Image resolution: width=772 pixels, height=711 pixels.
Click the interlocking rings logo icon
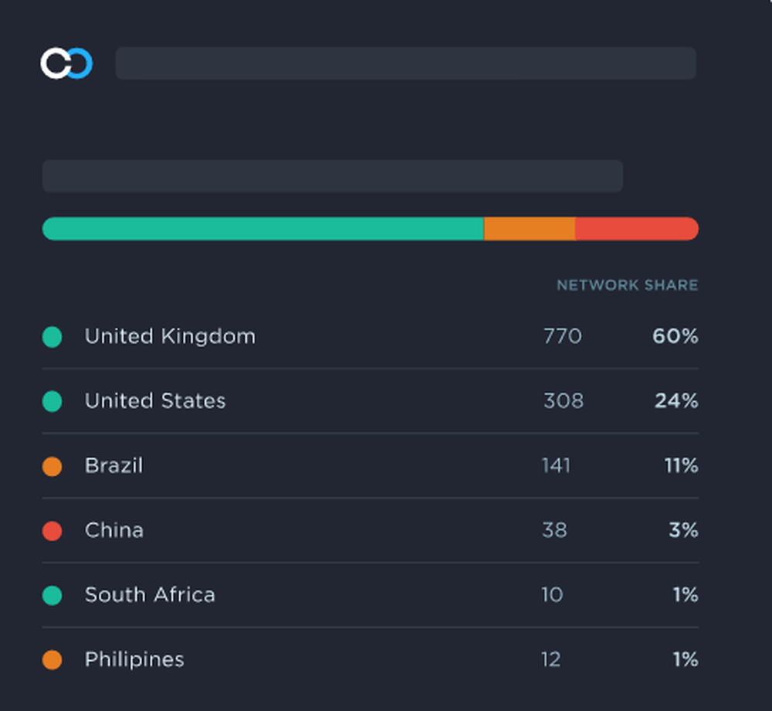(x=66, y=63)
